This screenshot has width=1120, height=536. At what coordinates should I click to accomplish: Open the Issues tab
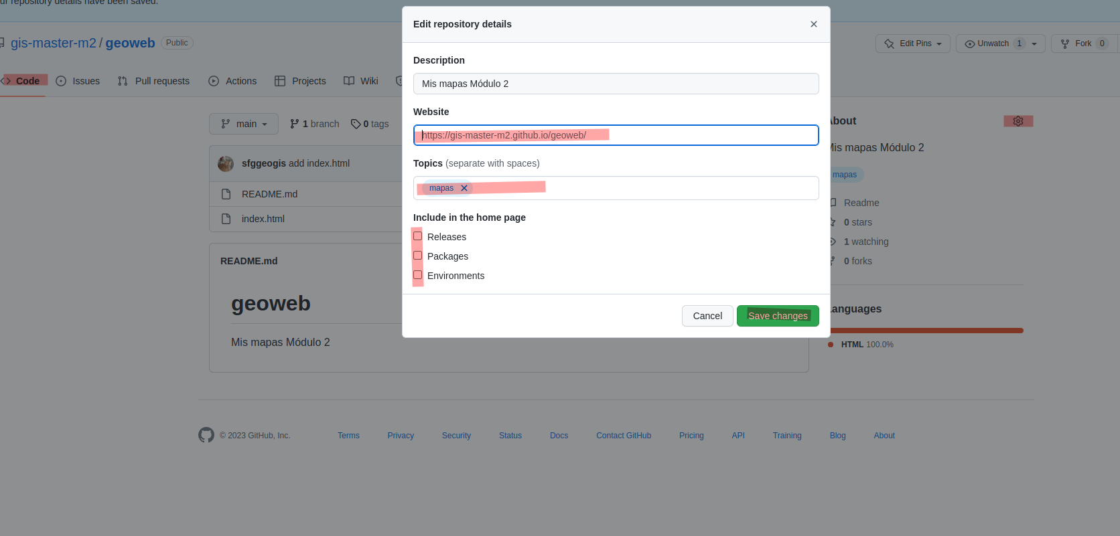pos(78,81)
